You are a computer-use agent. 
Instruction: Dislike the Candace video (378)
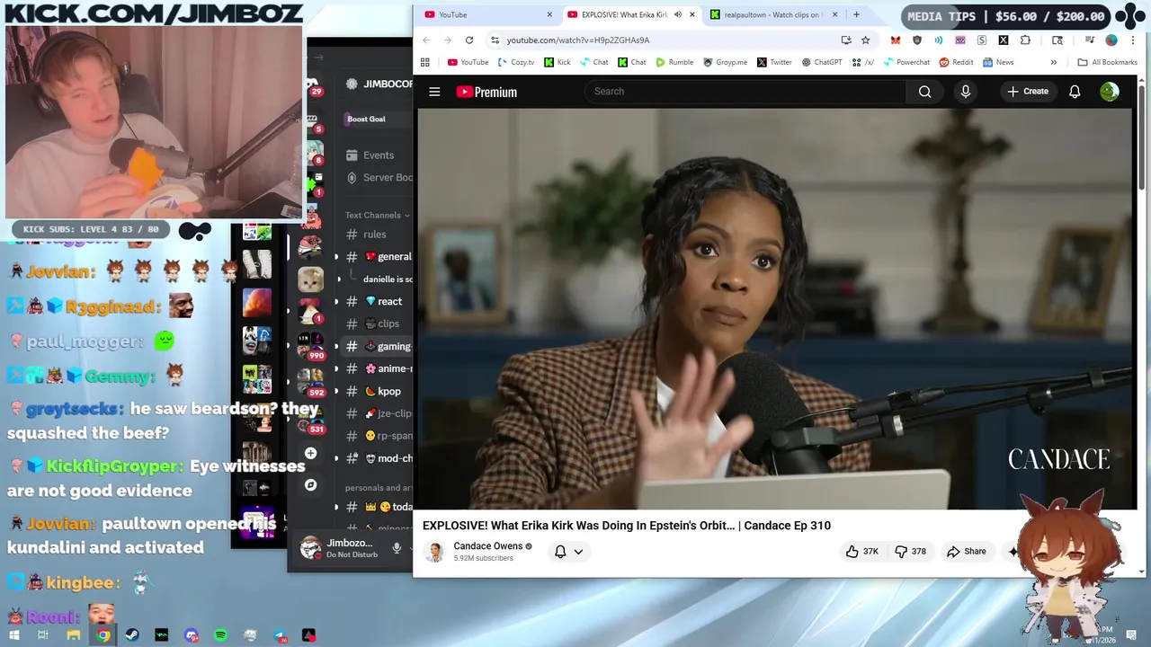[910, 552]
